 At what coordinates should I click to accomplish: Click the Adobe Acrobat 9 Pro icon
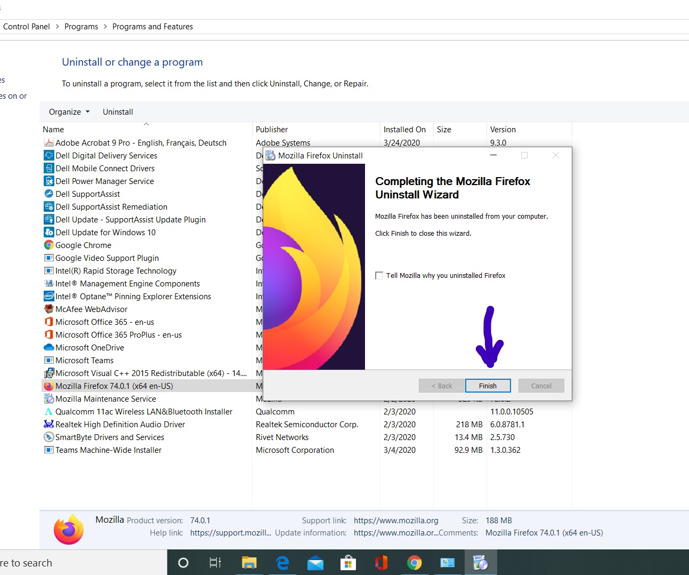[48, 142]
